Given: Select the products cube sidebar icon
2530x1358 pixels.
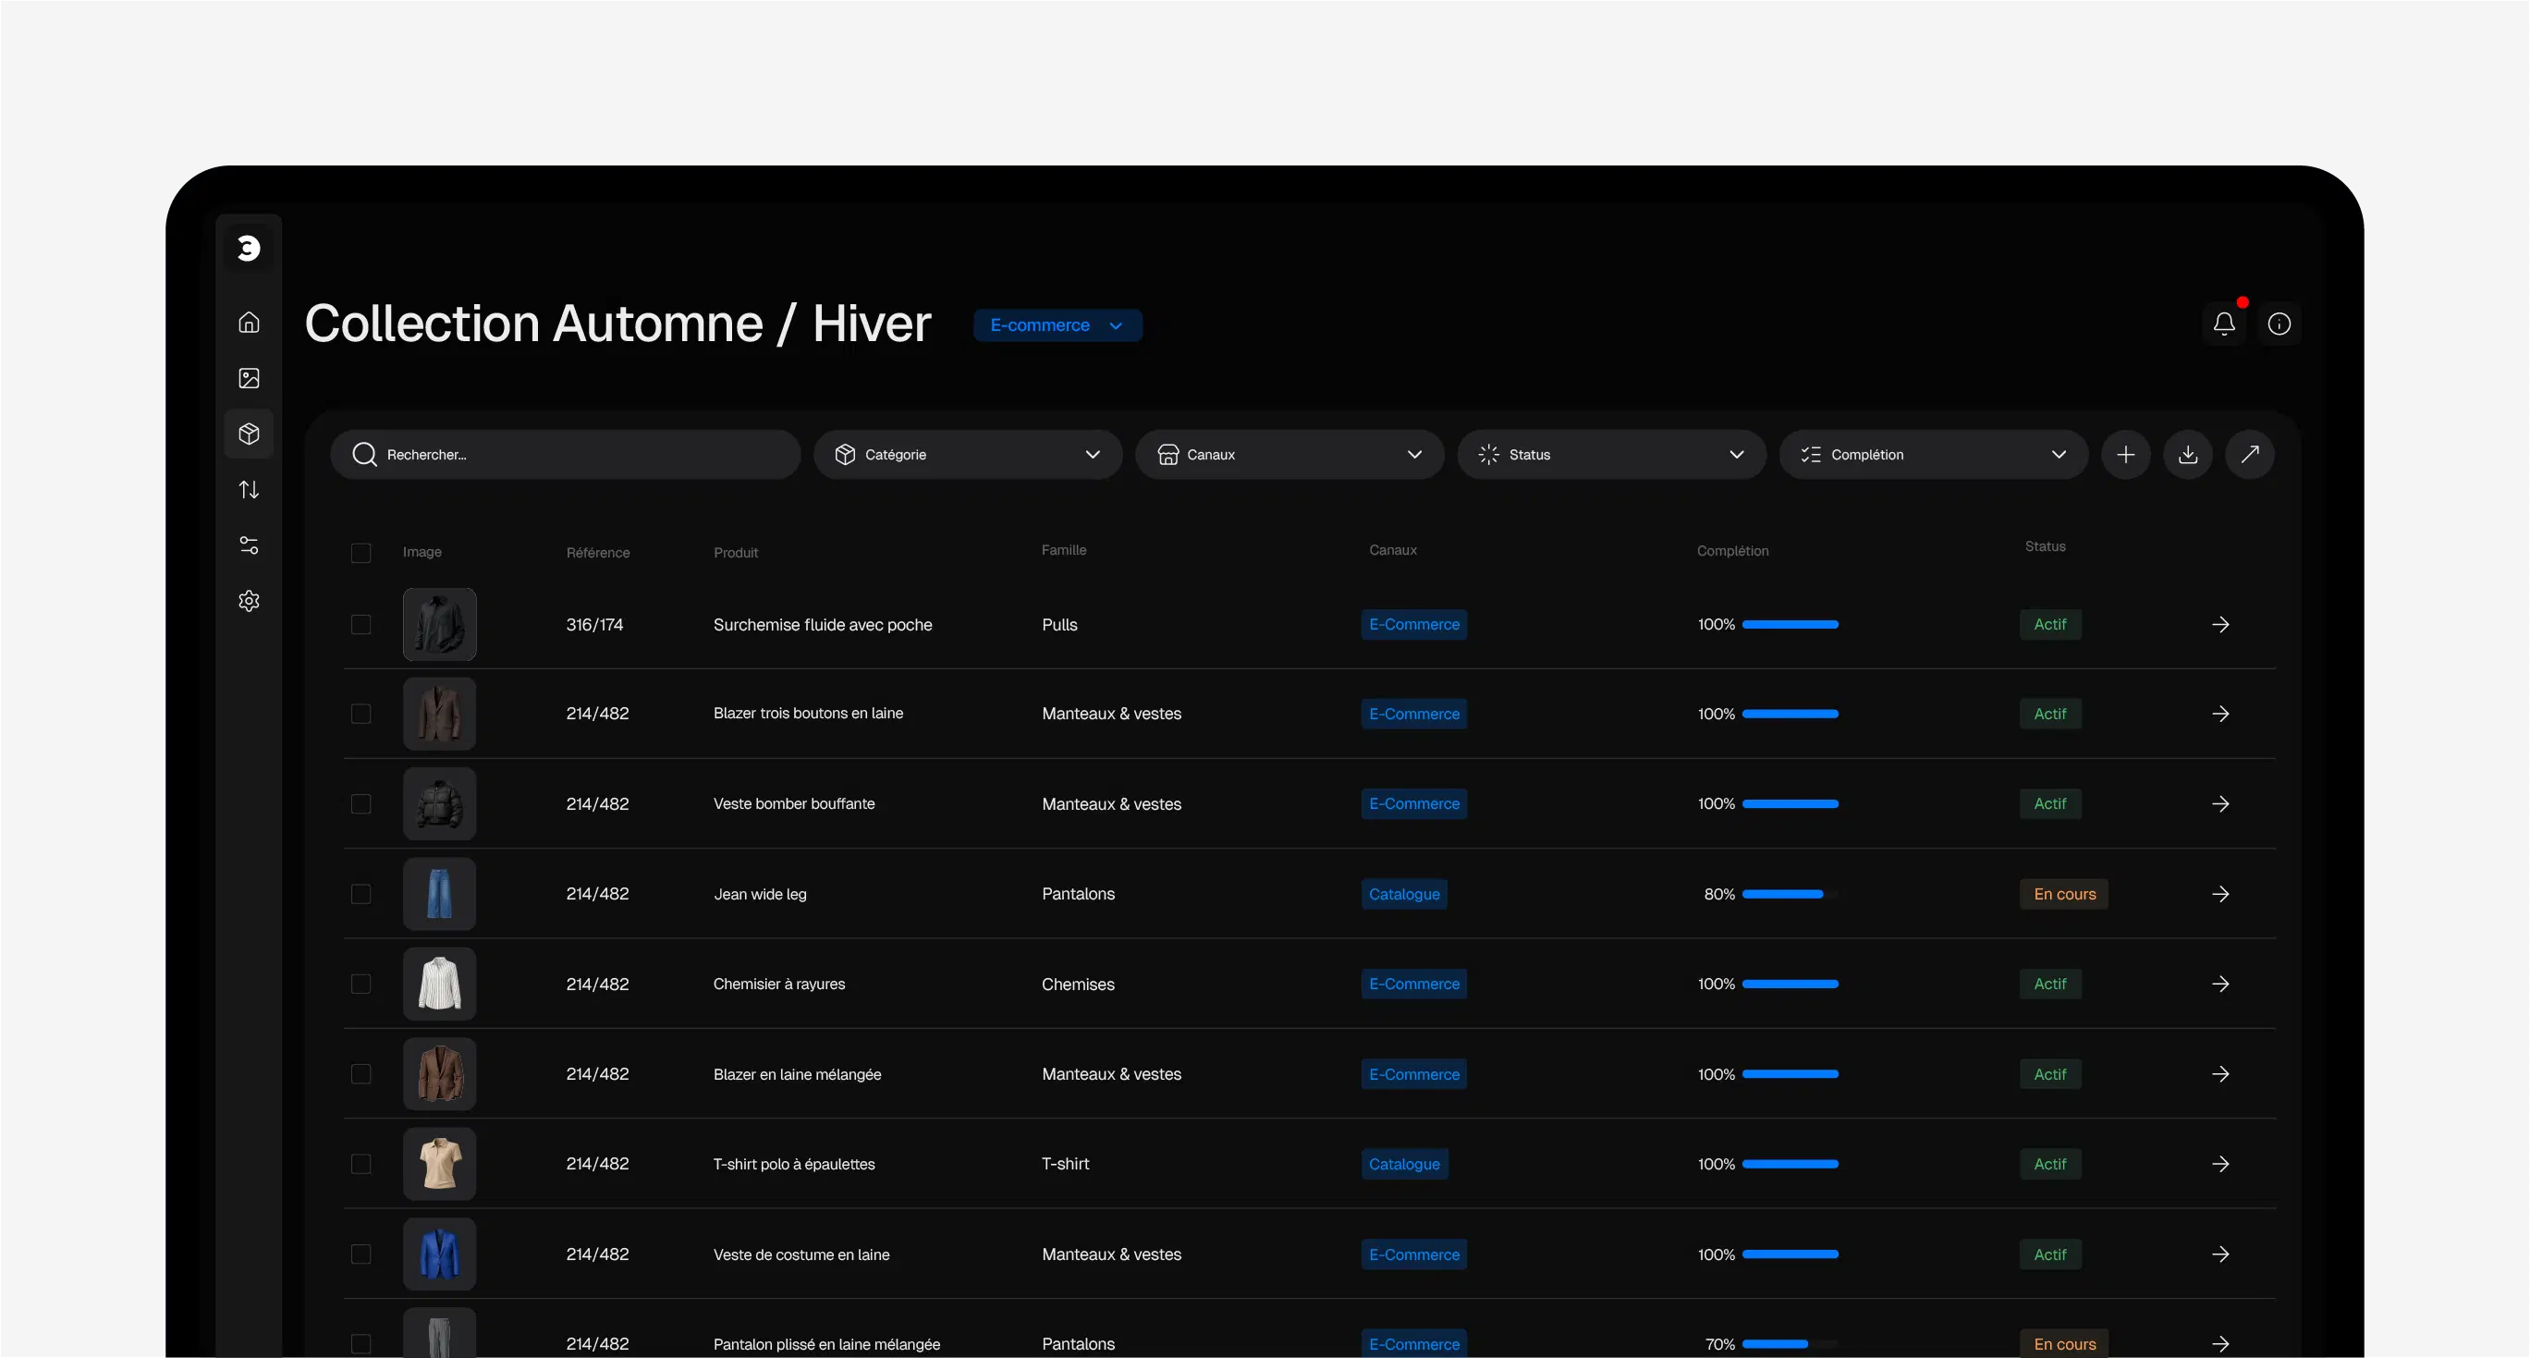Looking at the screenshot, I should 249,433.
